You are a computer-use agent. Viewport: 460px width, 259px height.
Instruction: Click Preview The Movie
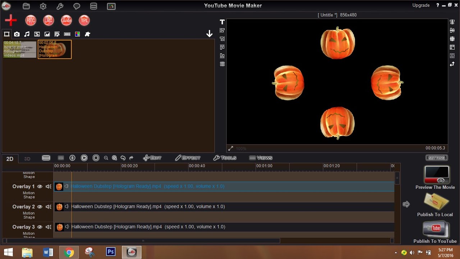(435, 177)
